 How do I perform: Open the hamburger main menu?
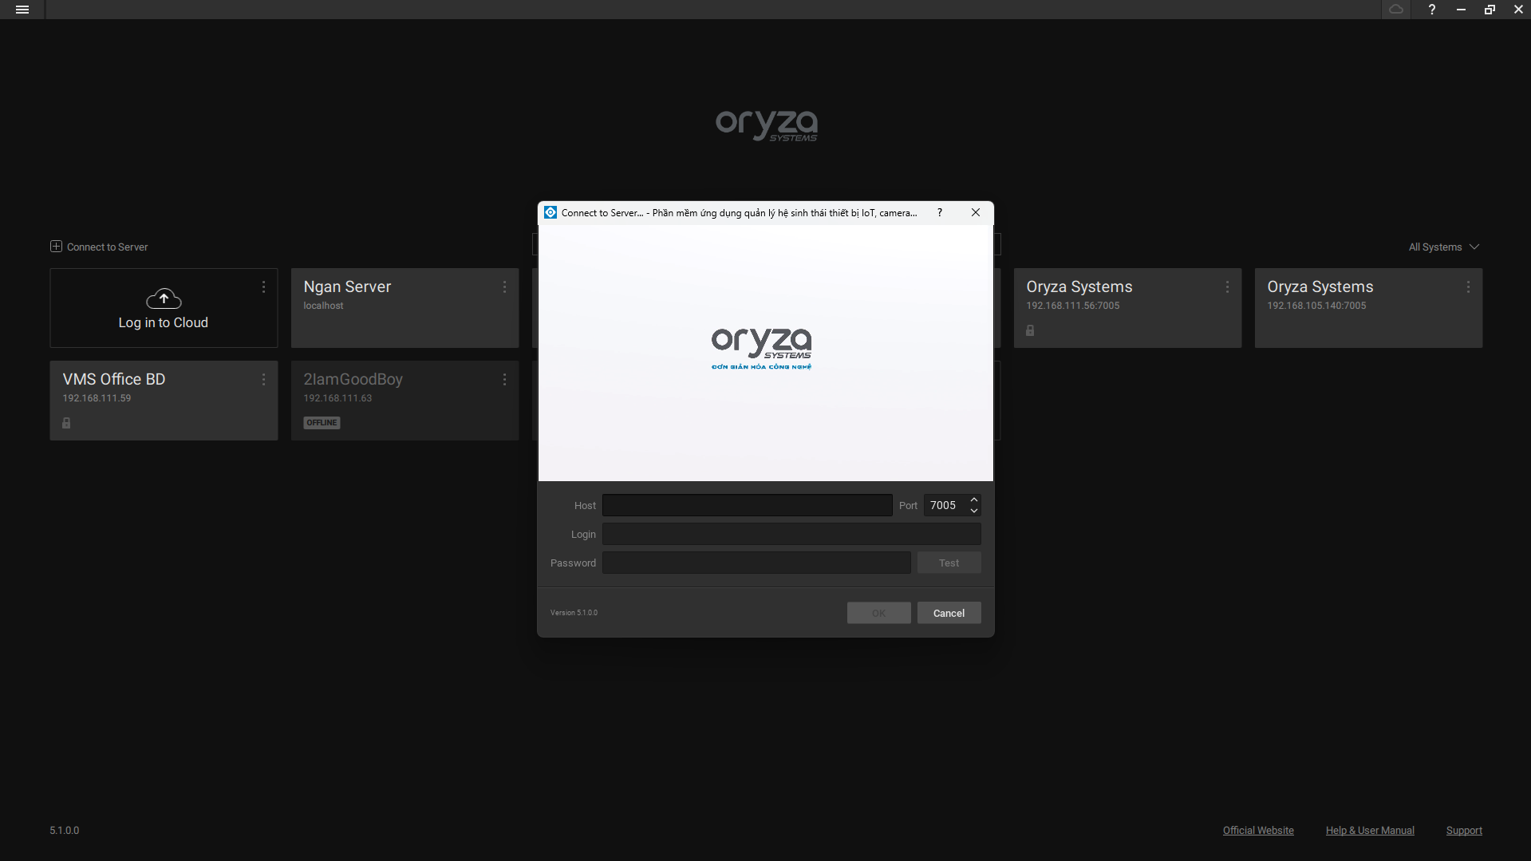(x=22, y=10)
